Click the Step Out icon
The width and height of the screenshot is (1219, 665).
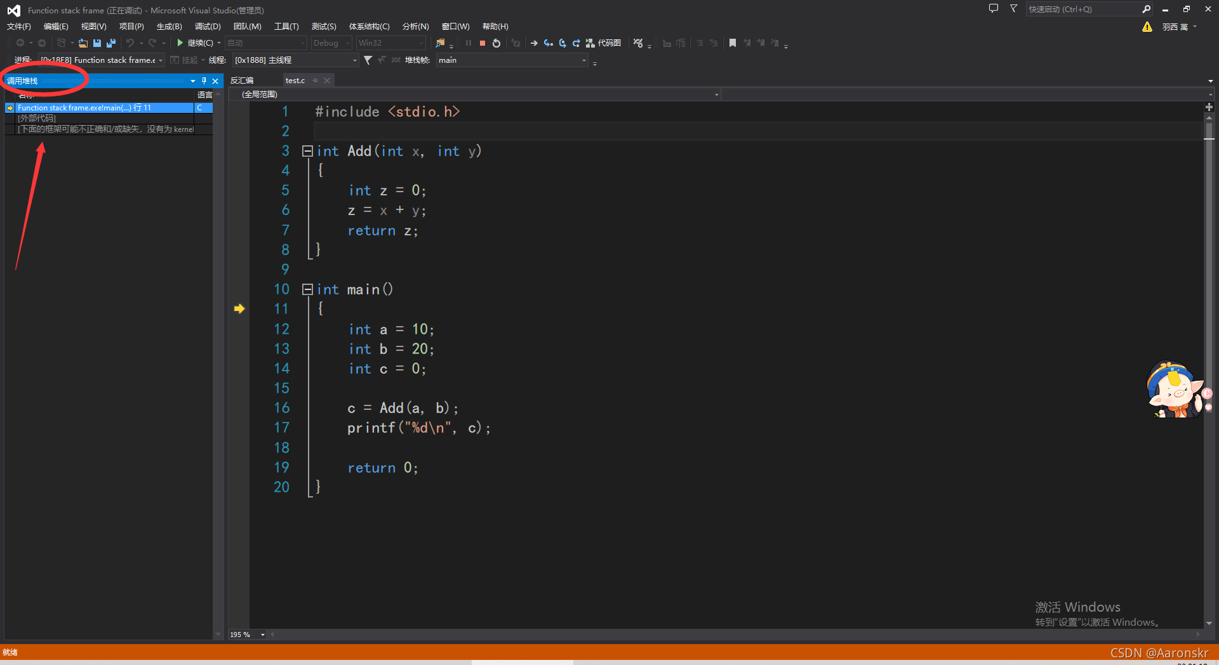(576, 43)
